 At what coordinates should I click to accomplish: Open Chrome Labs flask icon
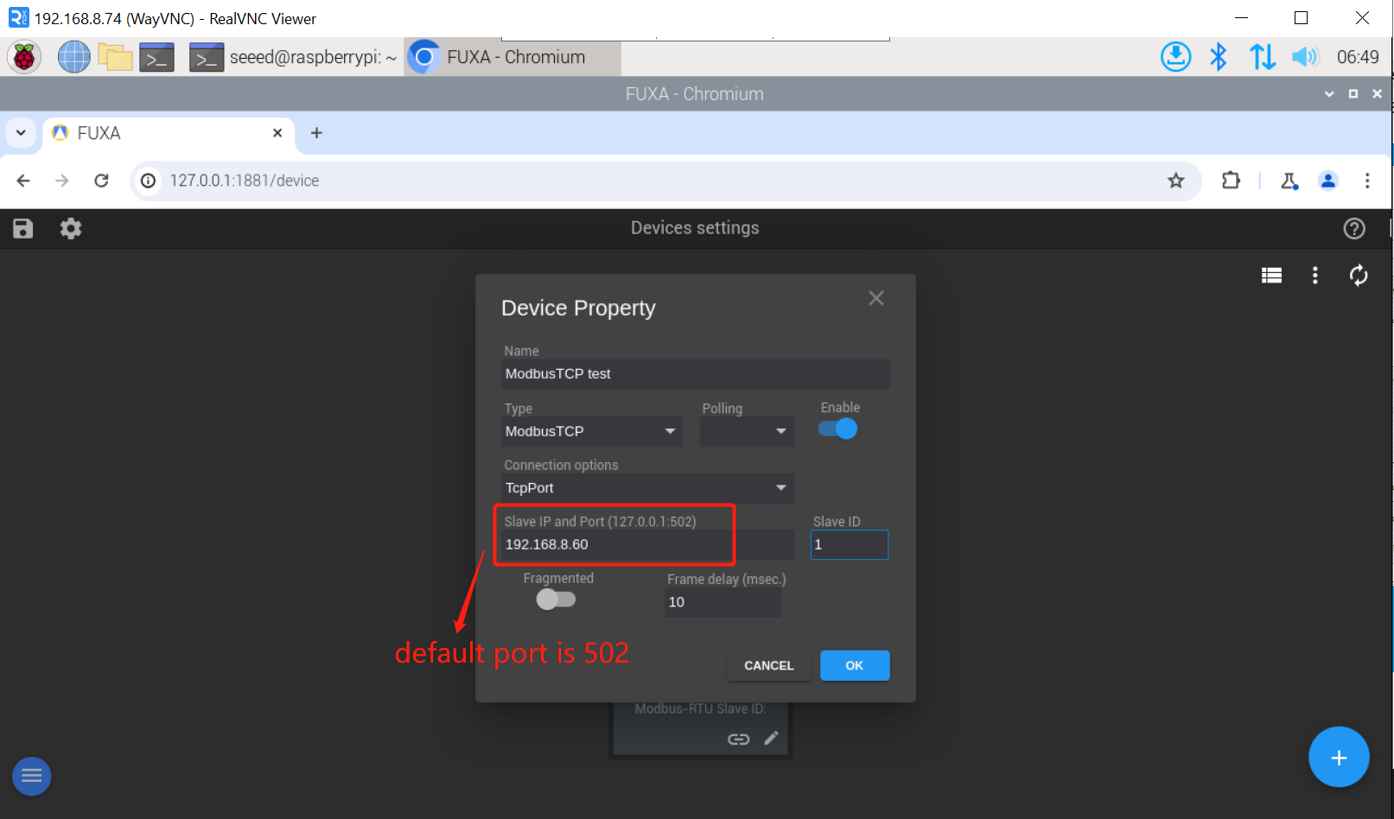point(1289,181)
